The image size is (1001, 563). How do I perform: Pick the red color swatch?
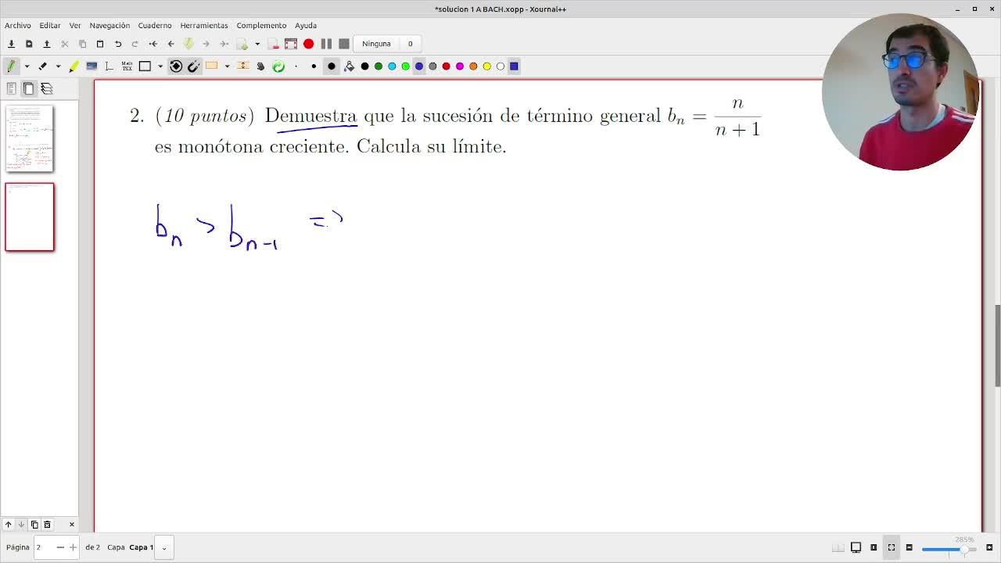click(x=446, y=66)
